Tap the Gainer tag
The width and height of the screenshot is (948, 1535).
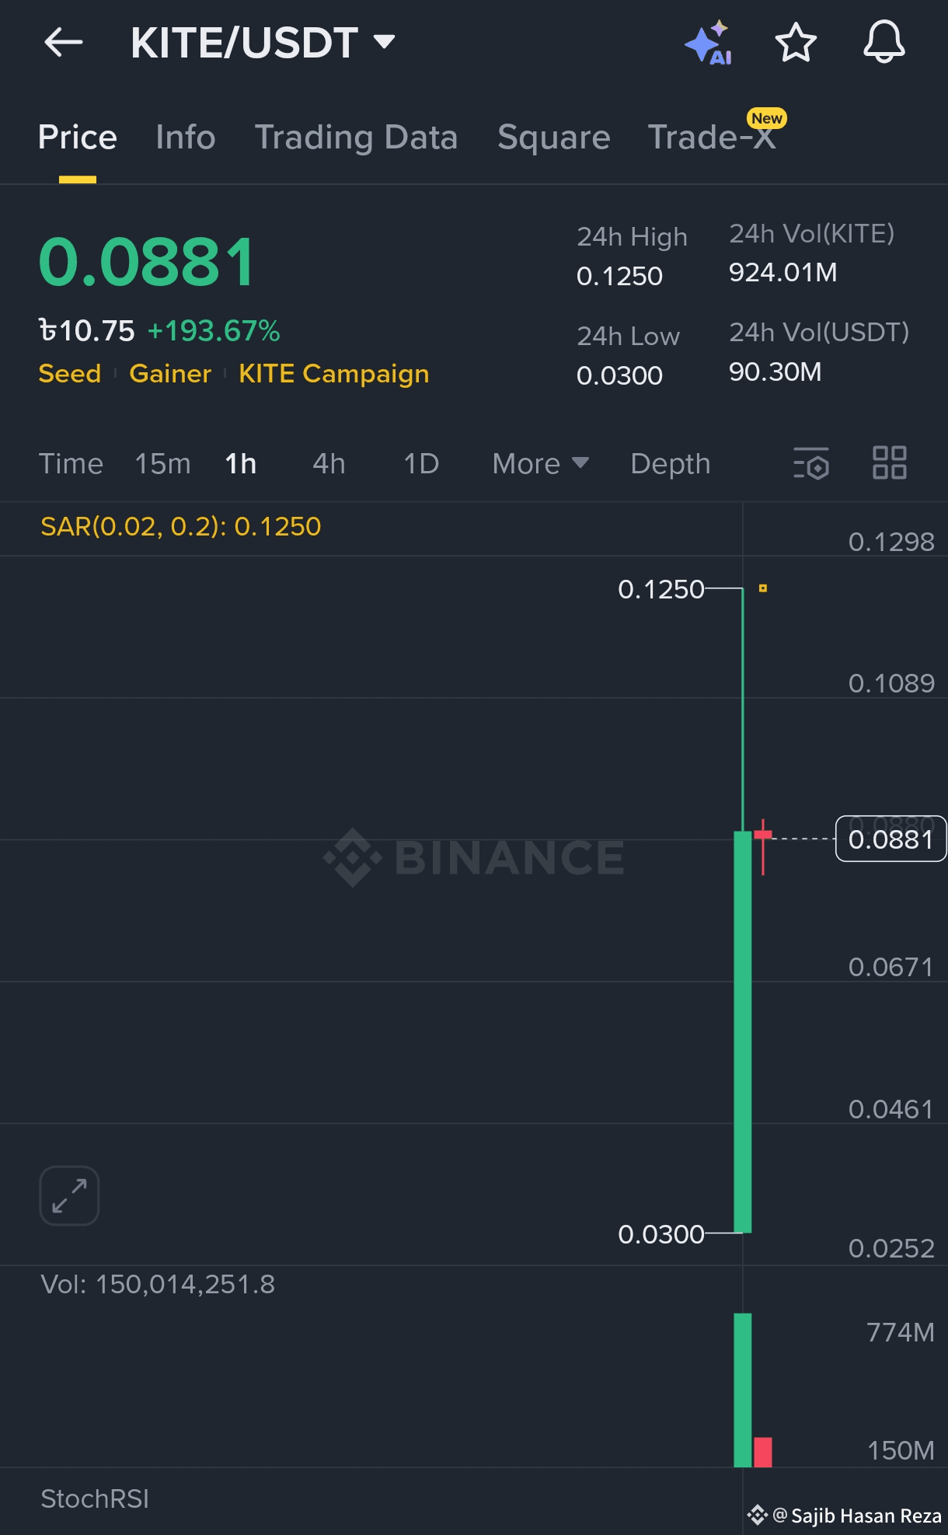click(x=170, y=374)
